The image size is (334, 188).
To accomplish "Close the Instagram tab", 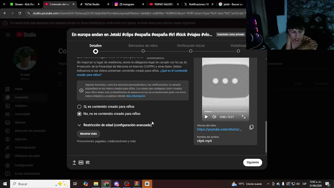I will point(143,4).
